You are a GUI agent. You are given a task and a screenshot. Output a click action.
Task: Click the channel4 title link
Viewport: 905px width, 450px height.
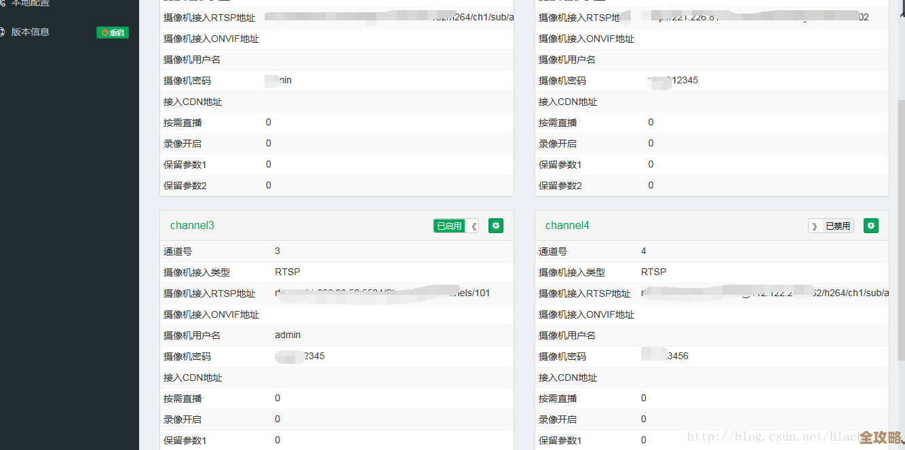tap(567, 225)
